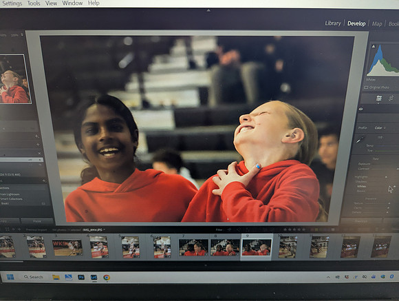The image size is (399, 301).
Task: Click the Previous button in right panel
Action: click(361, 221)
